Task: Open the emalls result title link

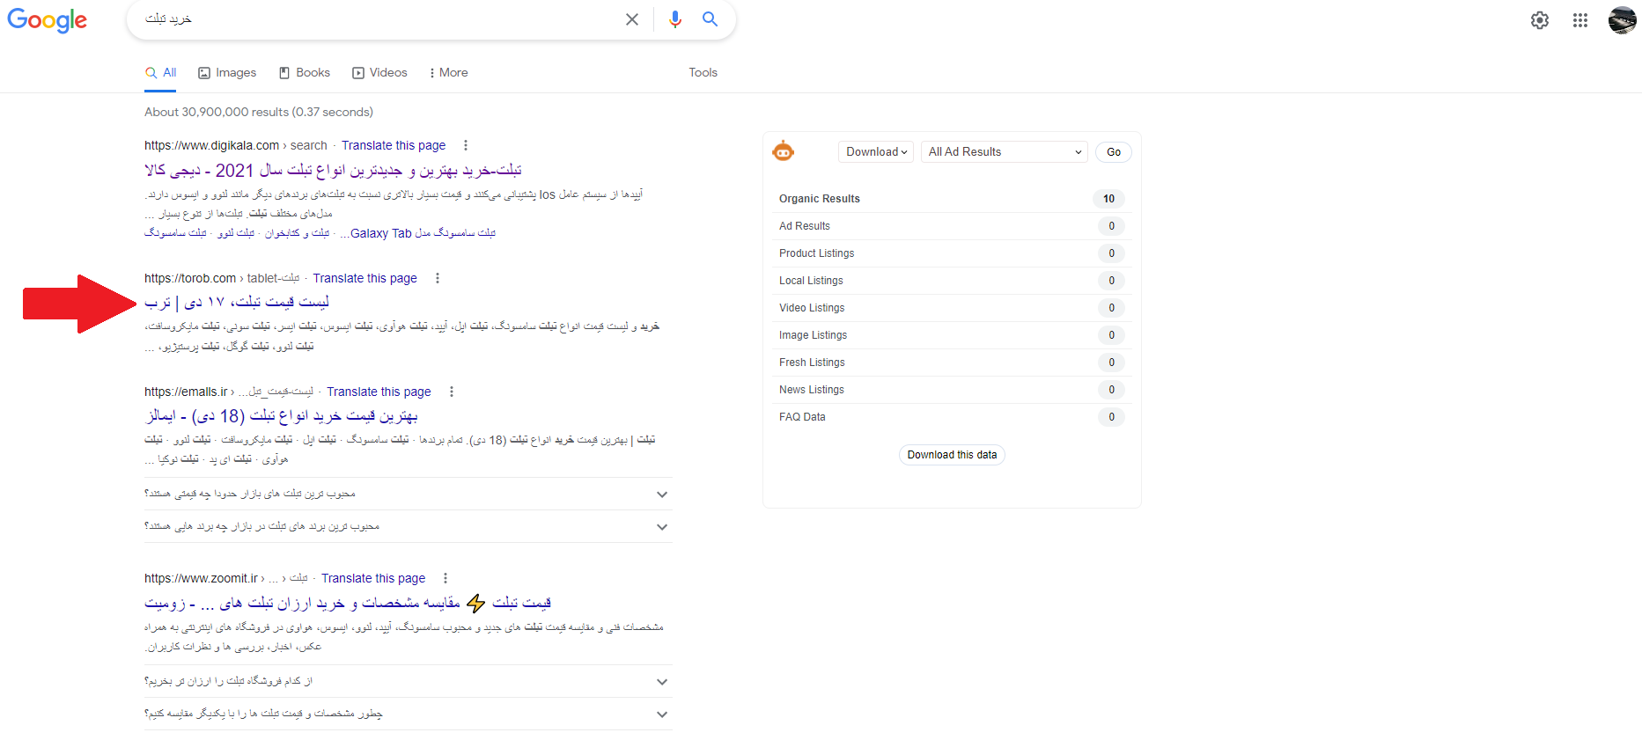Action: click(x=281, y=416)
